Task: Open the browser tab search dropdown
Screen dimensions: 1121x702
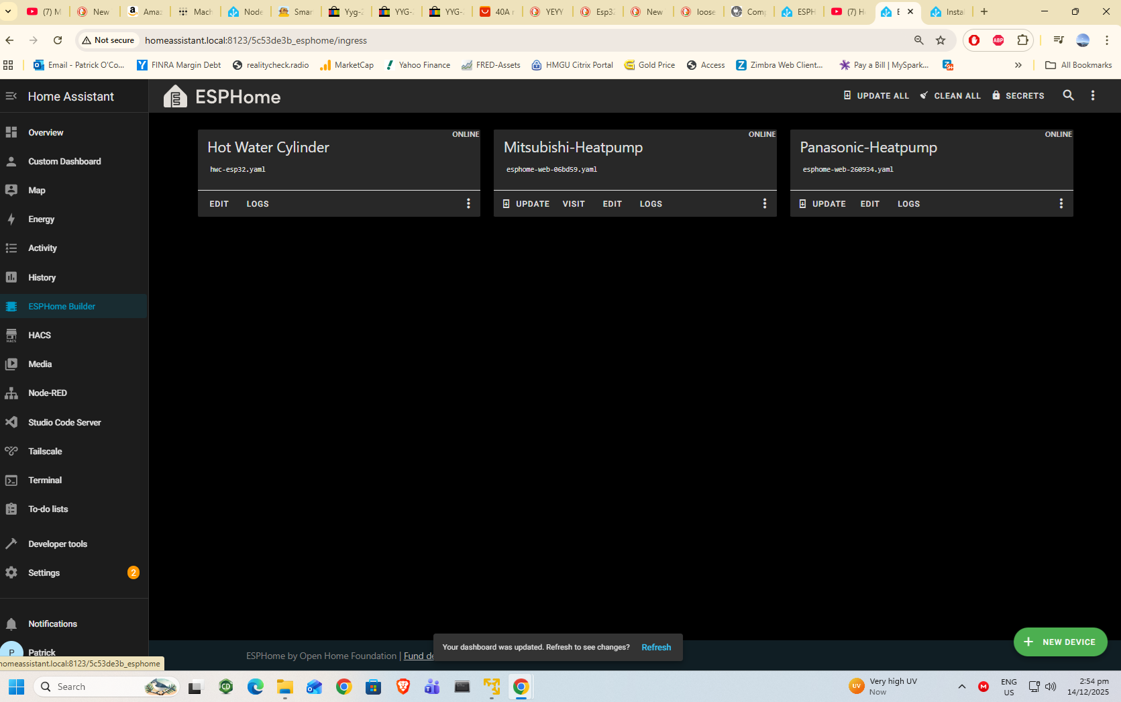Action: pyautogui.click(x=8, y=11)
